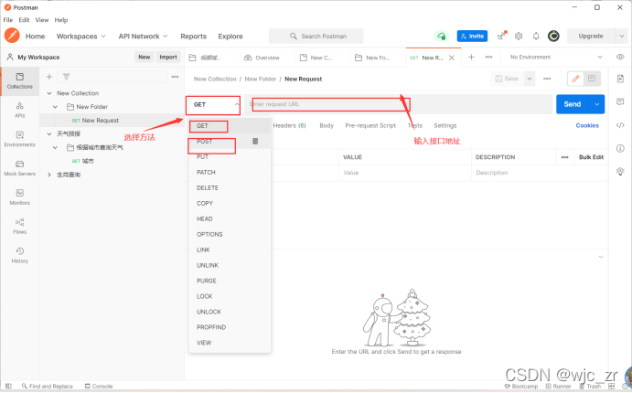
Task: Open the APIs sidebar panel
Action: click(x=20, y=110)
